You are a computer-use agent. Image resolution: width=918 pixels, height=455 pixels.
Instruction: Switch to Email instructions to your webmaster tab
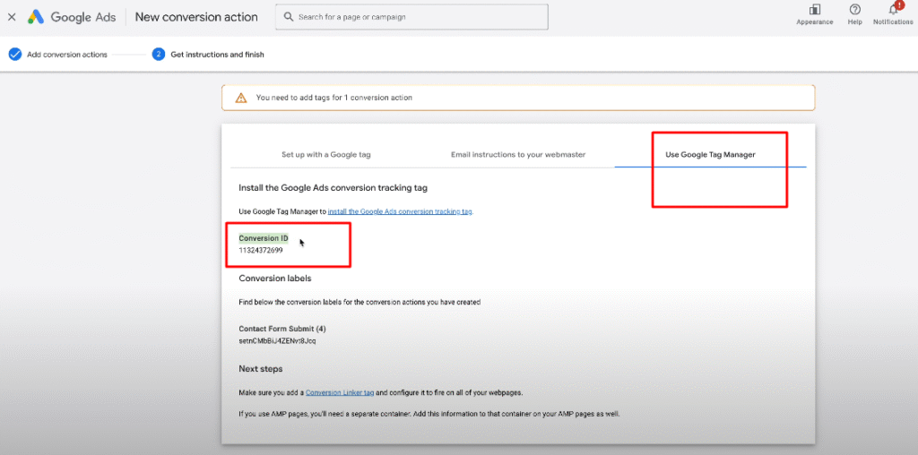[x=518, y=154]
